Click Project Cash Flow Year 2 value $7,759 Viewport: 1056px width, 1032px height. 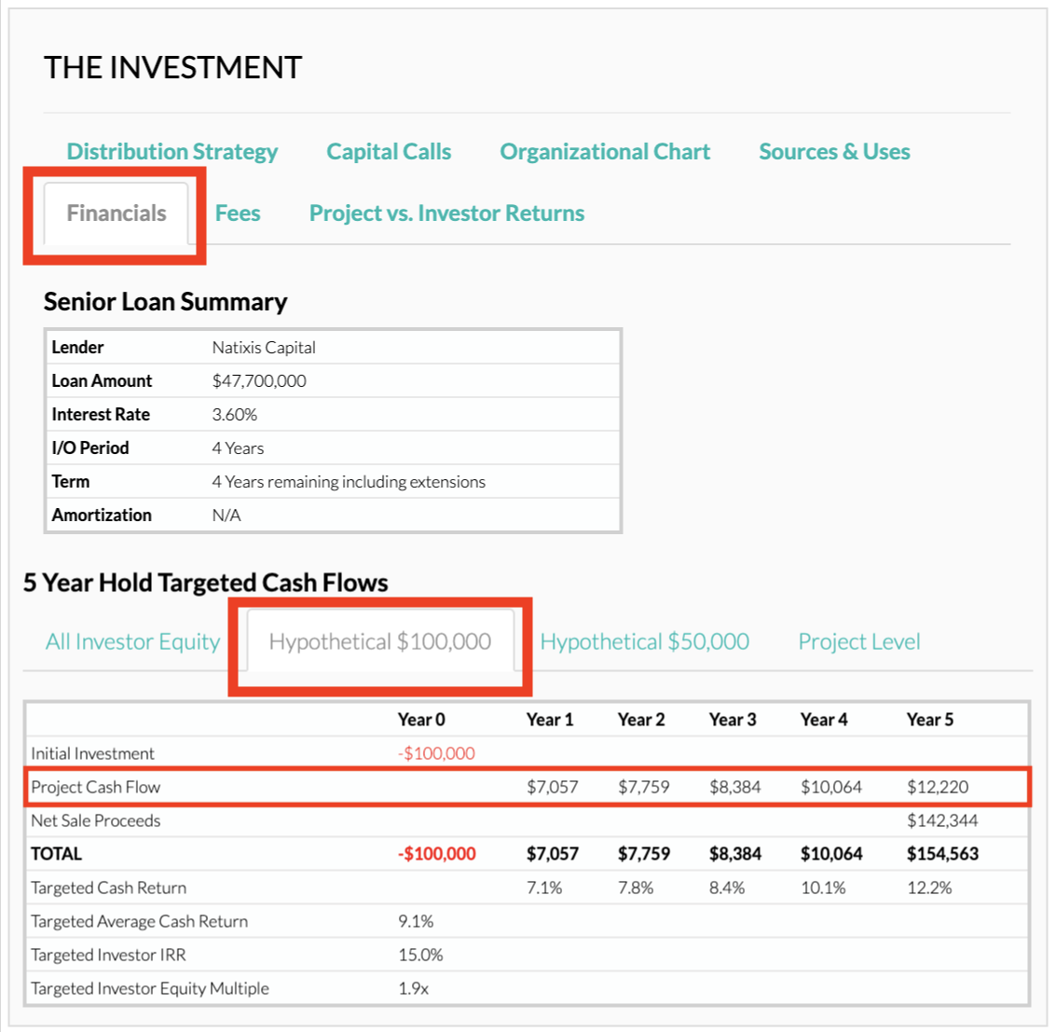click(644, 787)
